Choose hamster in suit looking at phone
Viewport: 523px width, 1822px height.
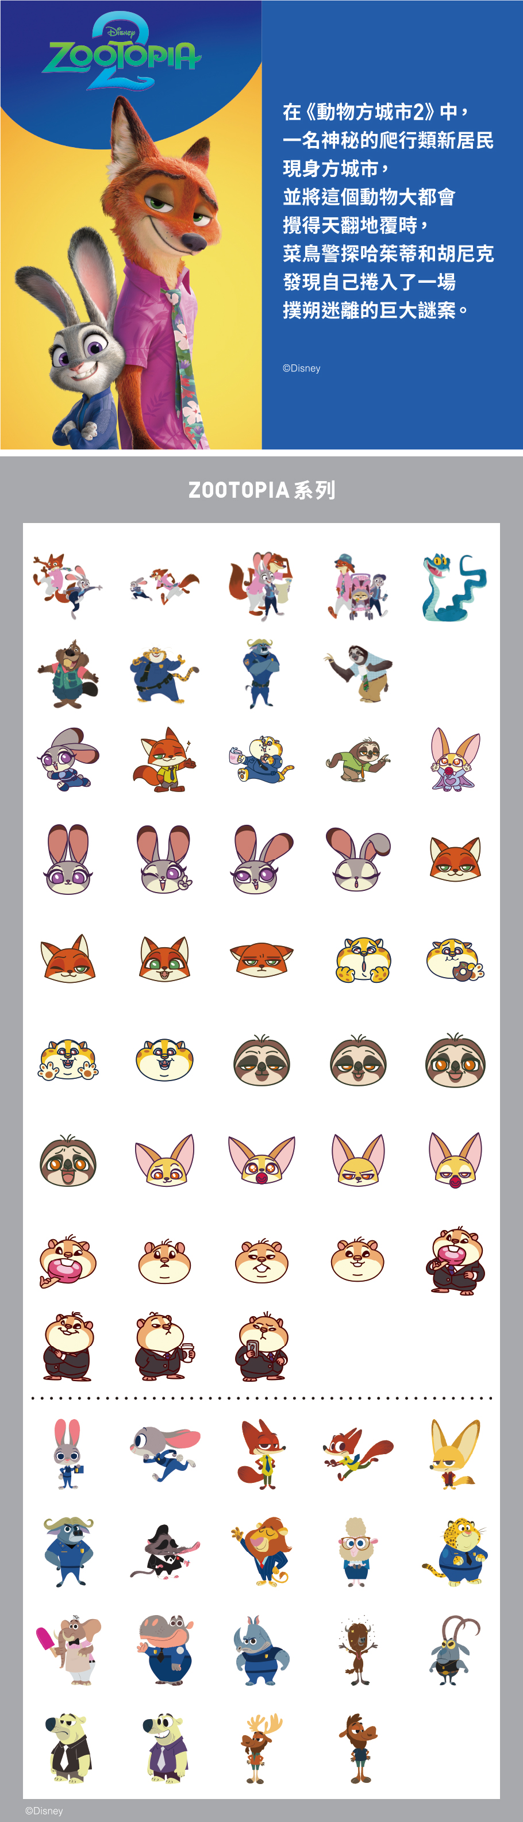[261, 1347]
